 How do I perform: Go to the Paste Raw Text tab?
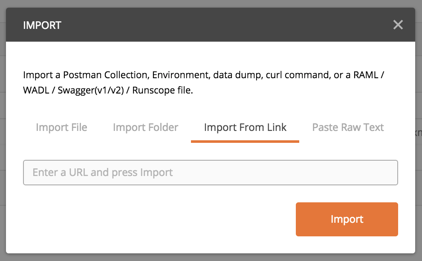348,128
